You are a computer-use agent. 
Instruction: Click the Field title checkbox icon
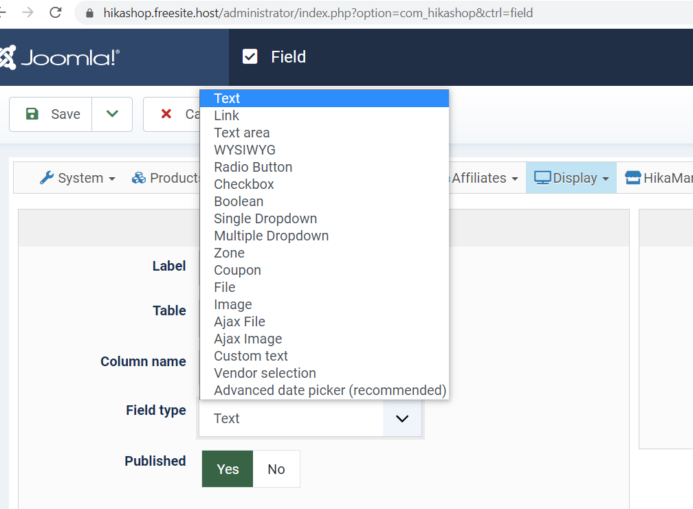[x=250, y=57]
